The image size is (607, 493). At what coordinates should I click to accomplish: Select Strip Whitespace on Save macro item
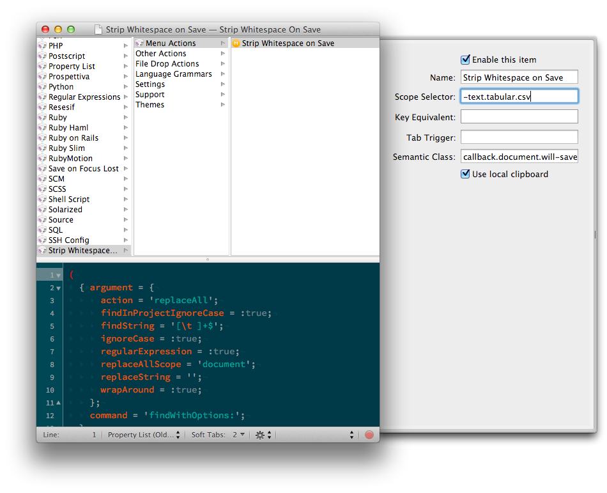(305, 43)
